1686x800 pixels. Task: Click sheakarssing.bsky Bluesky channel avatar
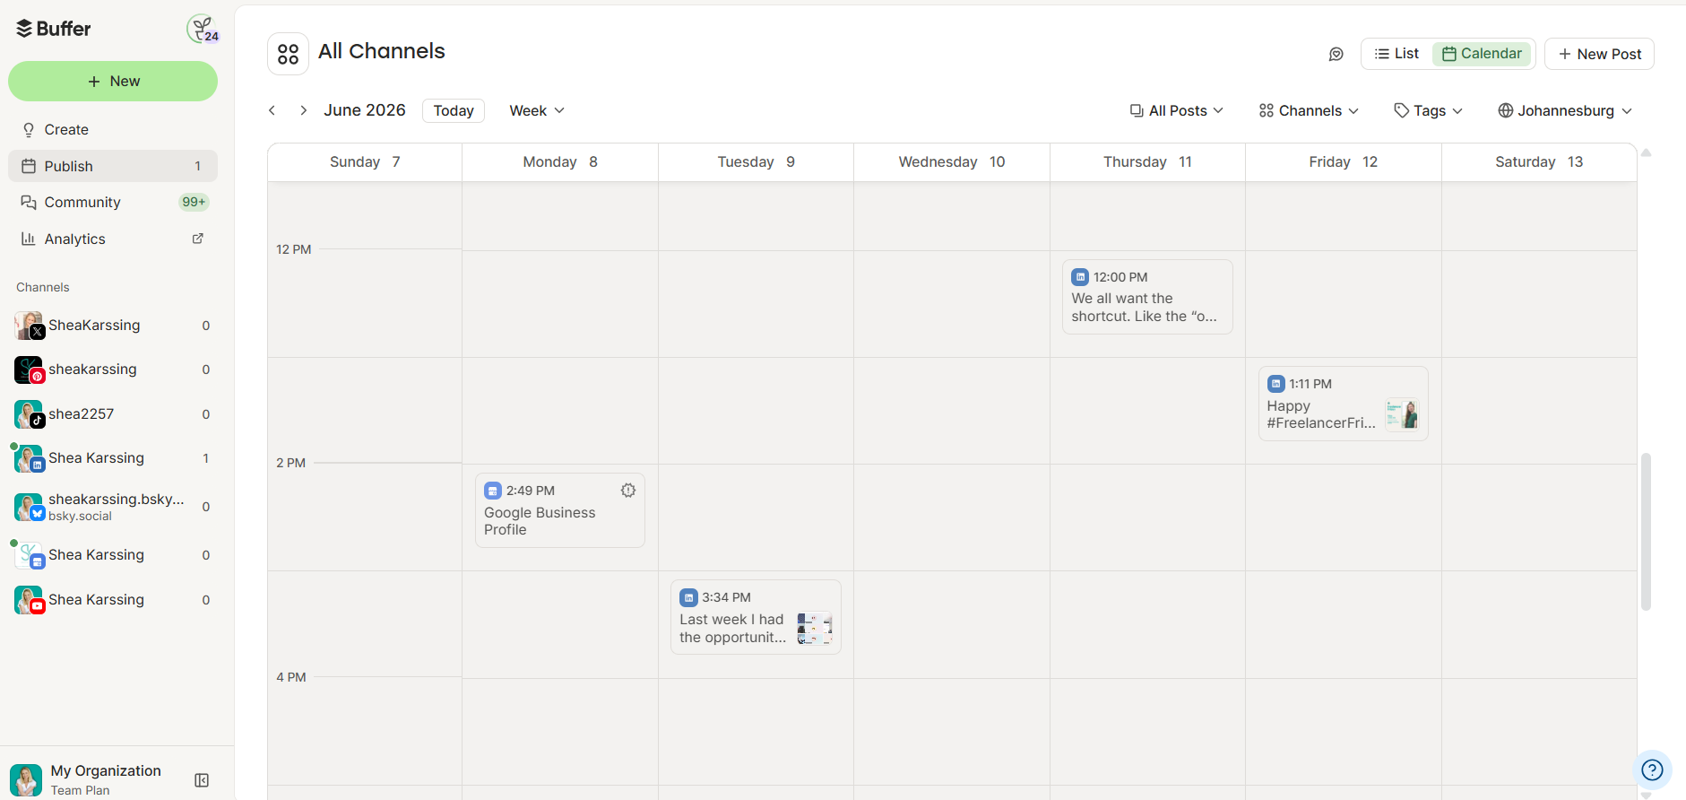pos(29,507)
